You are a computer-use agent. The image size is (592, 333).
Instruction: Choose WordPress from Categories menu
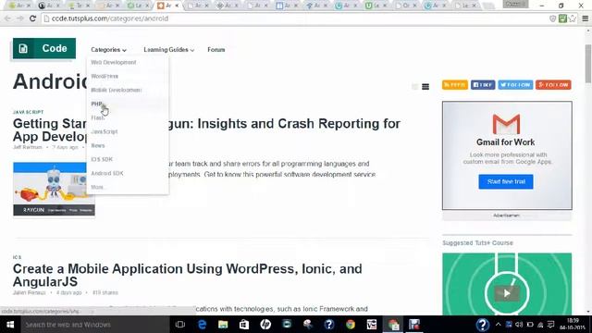pyautogui.click(x=105, y=76)
